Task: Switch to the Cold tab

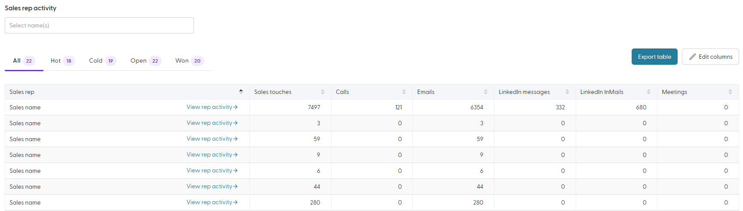Action: pyautogui.click(x=102, y=61)
